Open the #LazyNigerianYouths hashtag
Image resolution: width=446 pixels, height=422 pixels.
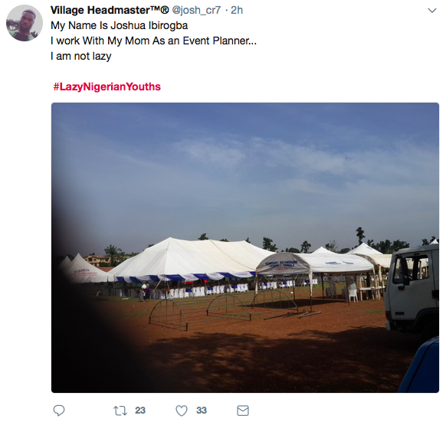point(107,87)
